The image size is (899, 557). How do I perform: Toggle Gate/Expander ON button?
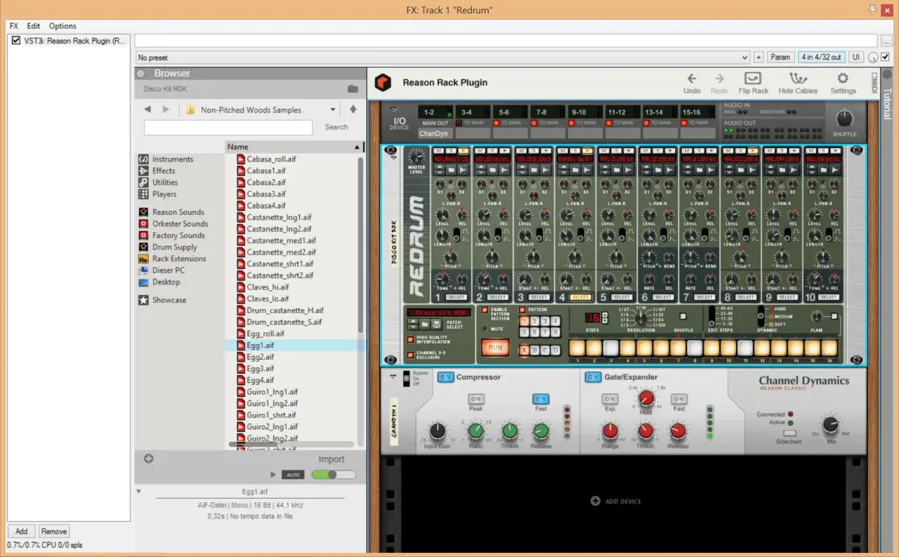point(593,377)
